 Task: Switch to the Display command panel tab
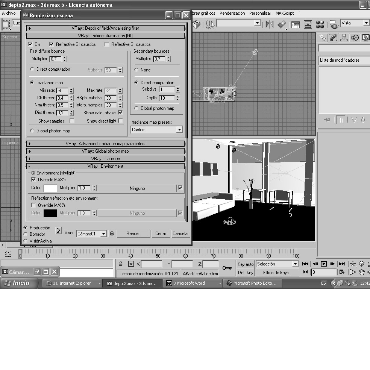[x=365, y=38]
